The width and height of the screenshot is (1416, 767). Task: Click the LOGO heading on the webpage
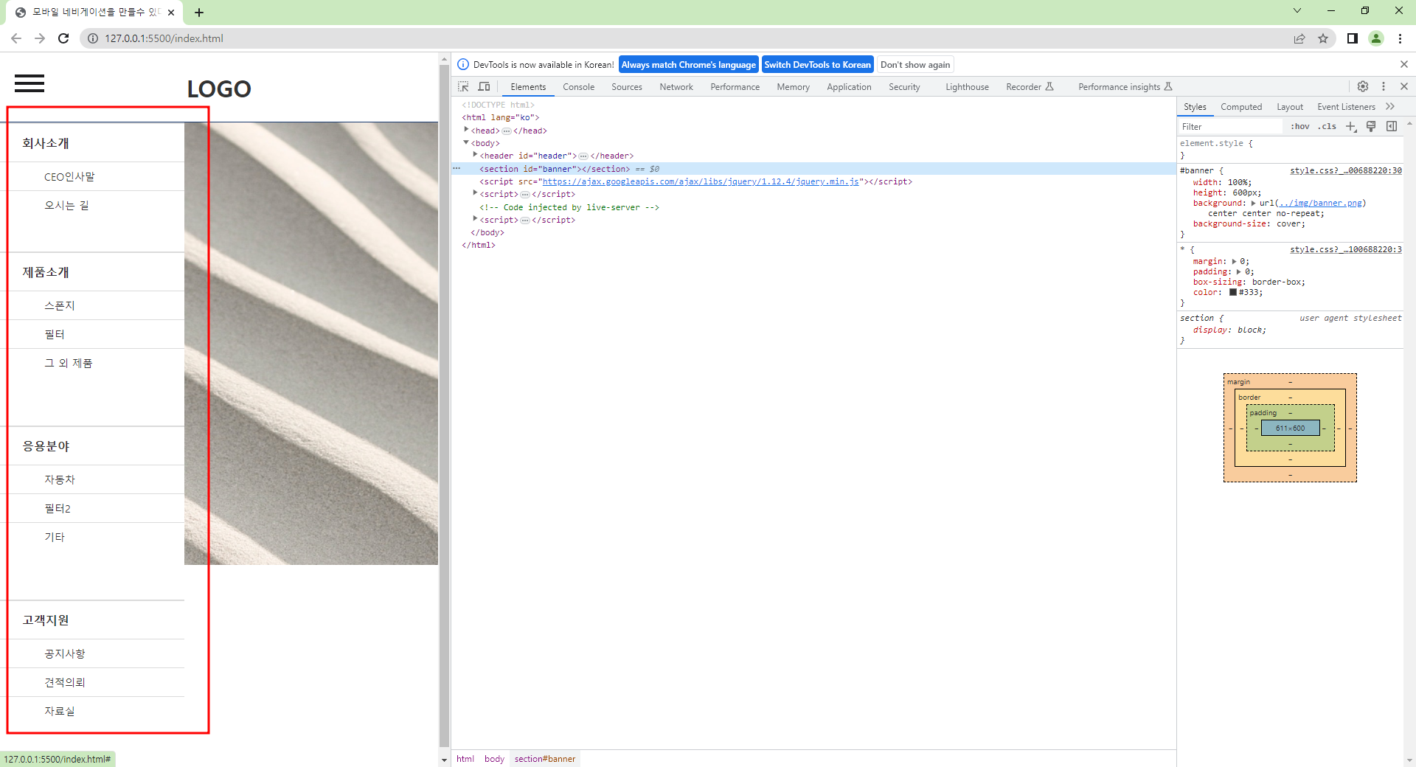click(x=219, y=89)
